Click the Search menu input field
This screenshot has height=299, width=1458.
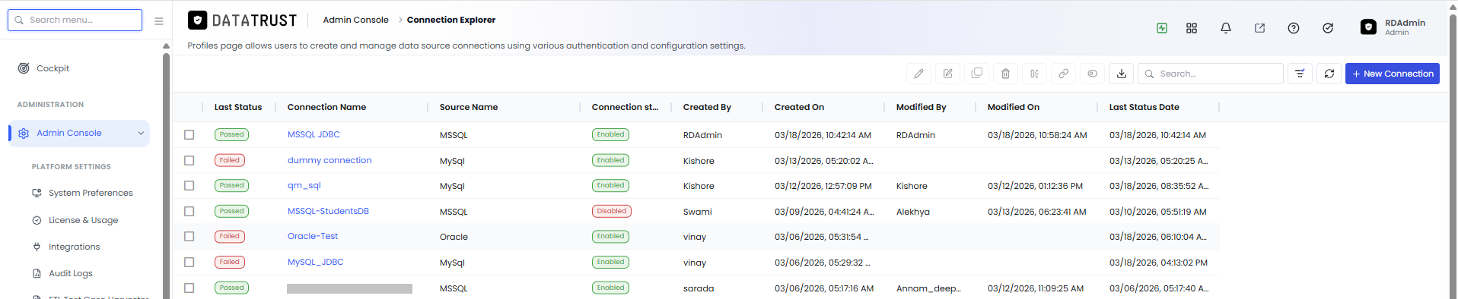click(x=75, y=20)
